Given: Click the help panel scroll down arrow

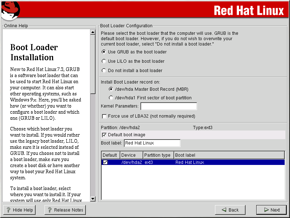Looking at the screenshot, I should (93, 199).
